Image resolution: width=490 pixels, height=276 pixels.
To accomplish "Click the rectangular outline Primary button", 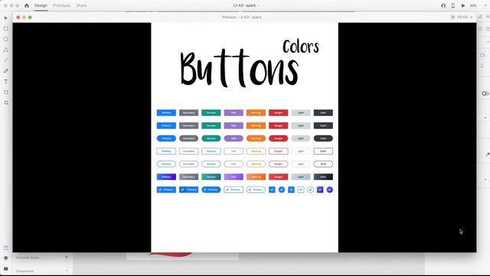I will tap(166, 151).
